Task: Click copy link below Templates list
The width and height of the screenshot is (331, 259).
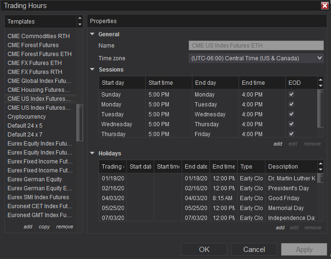Action: 44,227
